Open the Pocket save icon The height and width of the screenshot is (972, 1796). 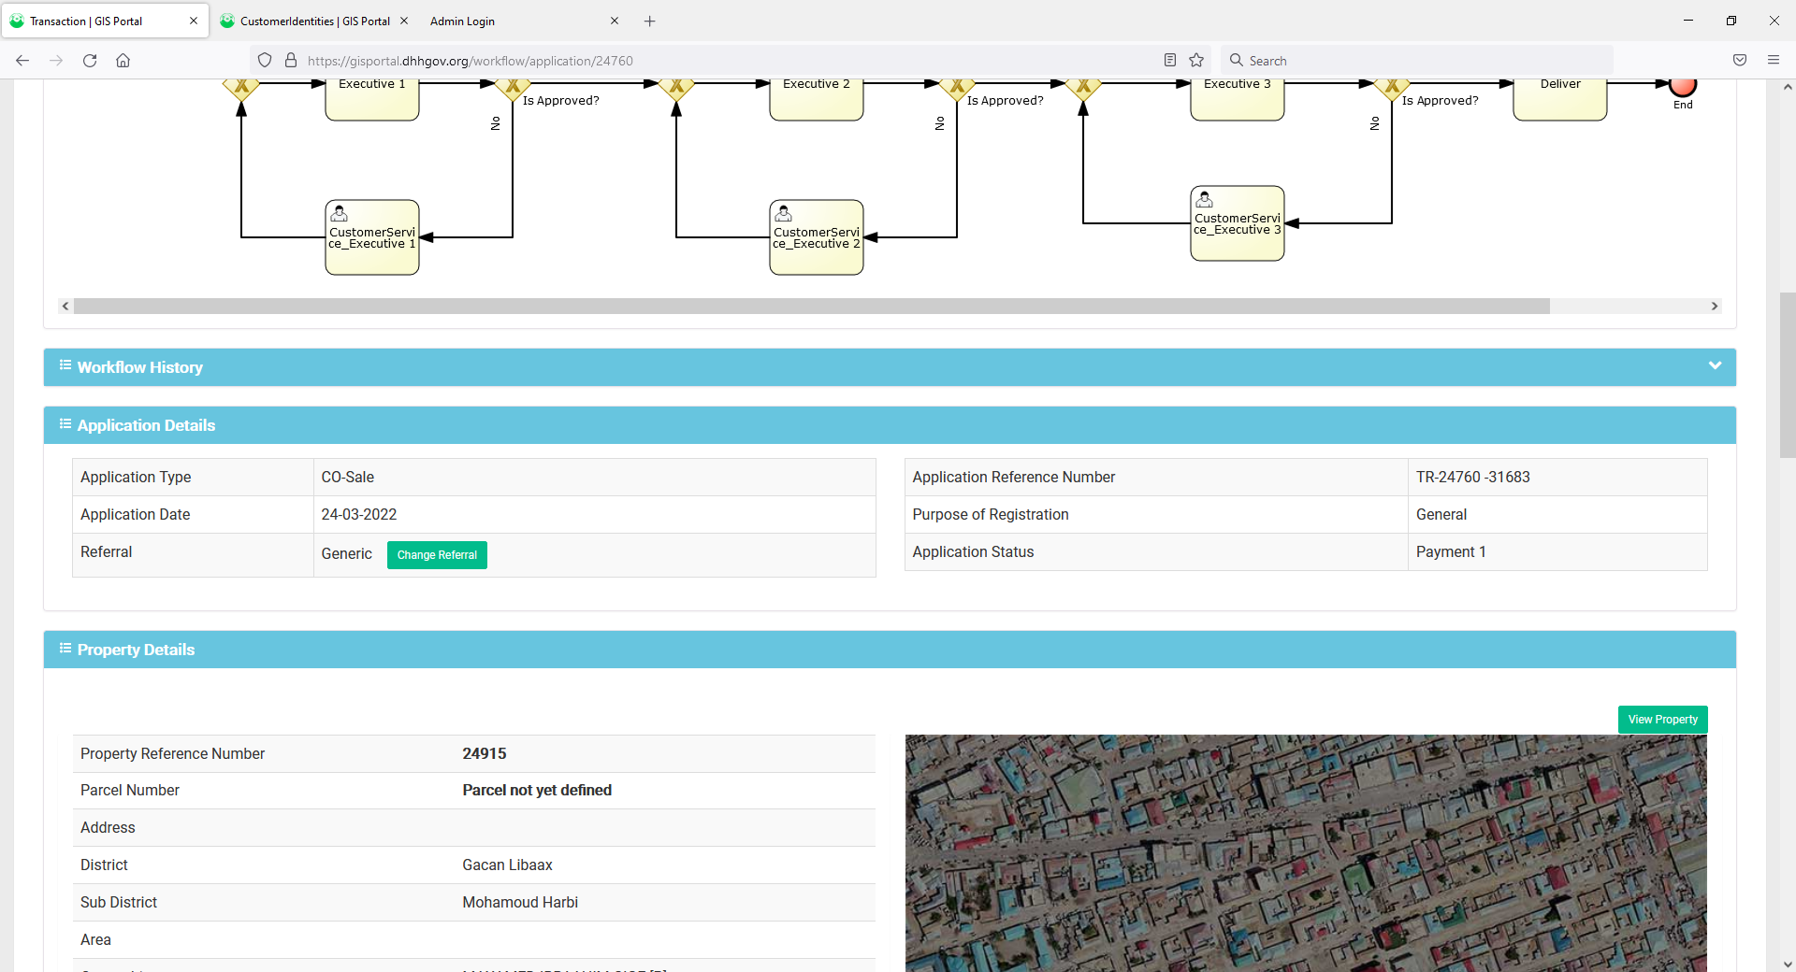point(1740,61)
